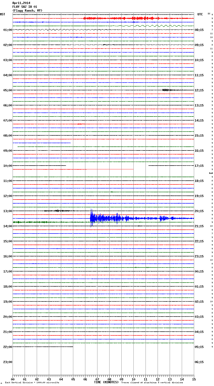Select the 16:00 MST time label

click(8, 256)
